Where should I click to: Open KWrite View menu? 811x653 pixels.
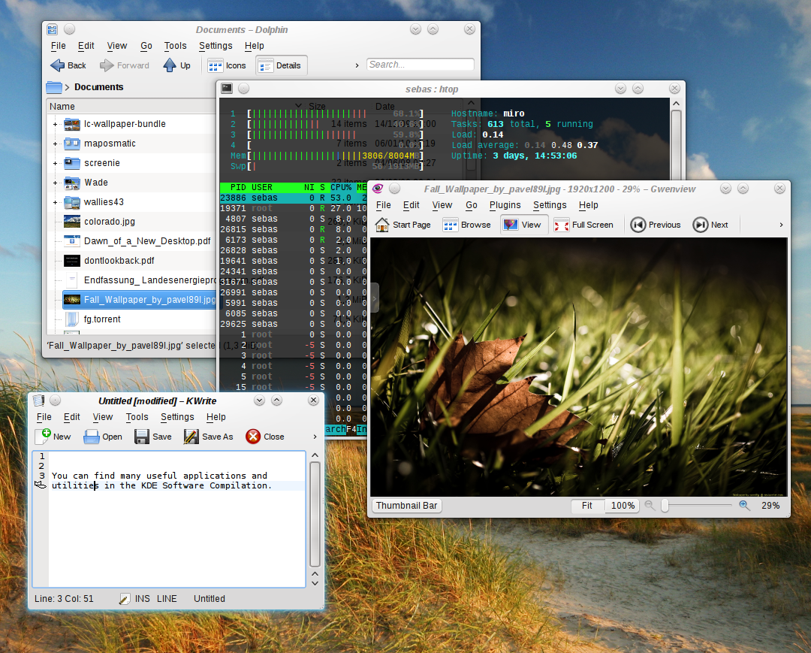click(x=102, y=417)
